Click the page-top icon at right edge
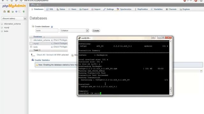Image resolution: width=204 pixels, height=114 pixels. (201, 71)
